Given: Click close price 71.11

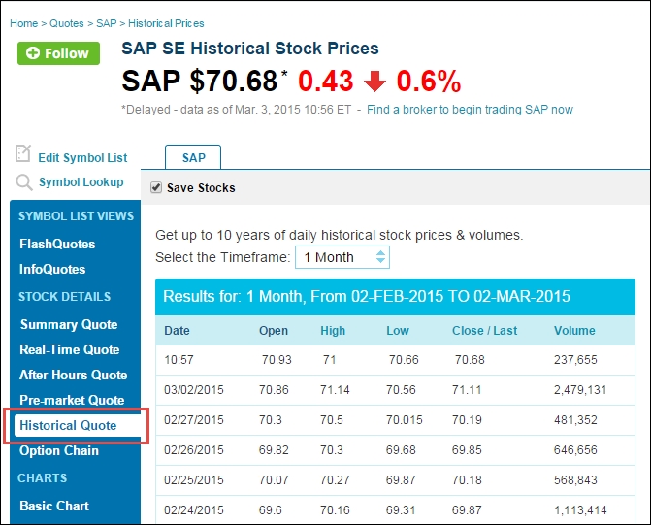Looking at the screenshot, I should [467, 390].
